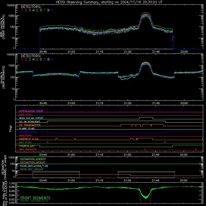This screenshot has height=206, width=206.
Task: Select blue detector 9 in rear segments legend
Action: click(x=52, y=59)
